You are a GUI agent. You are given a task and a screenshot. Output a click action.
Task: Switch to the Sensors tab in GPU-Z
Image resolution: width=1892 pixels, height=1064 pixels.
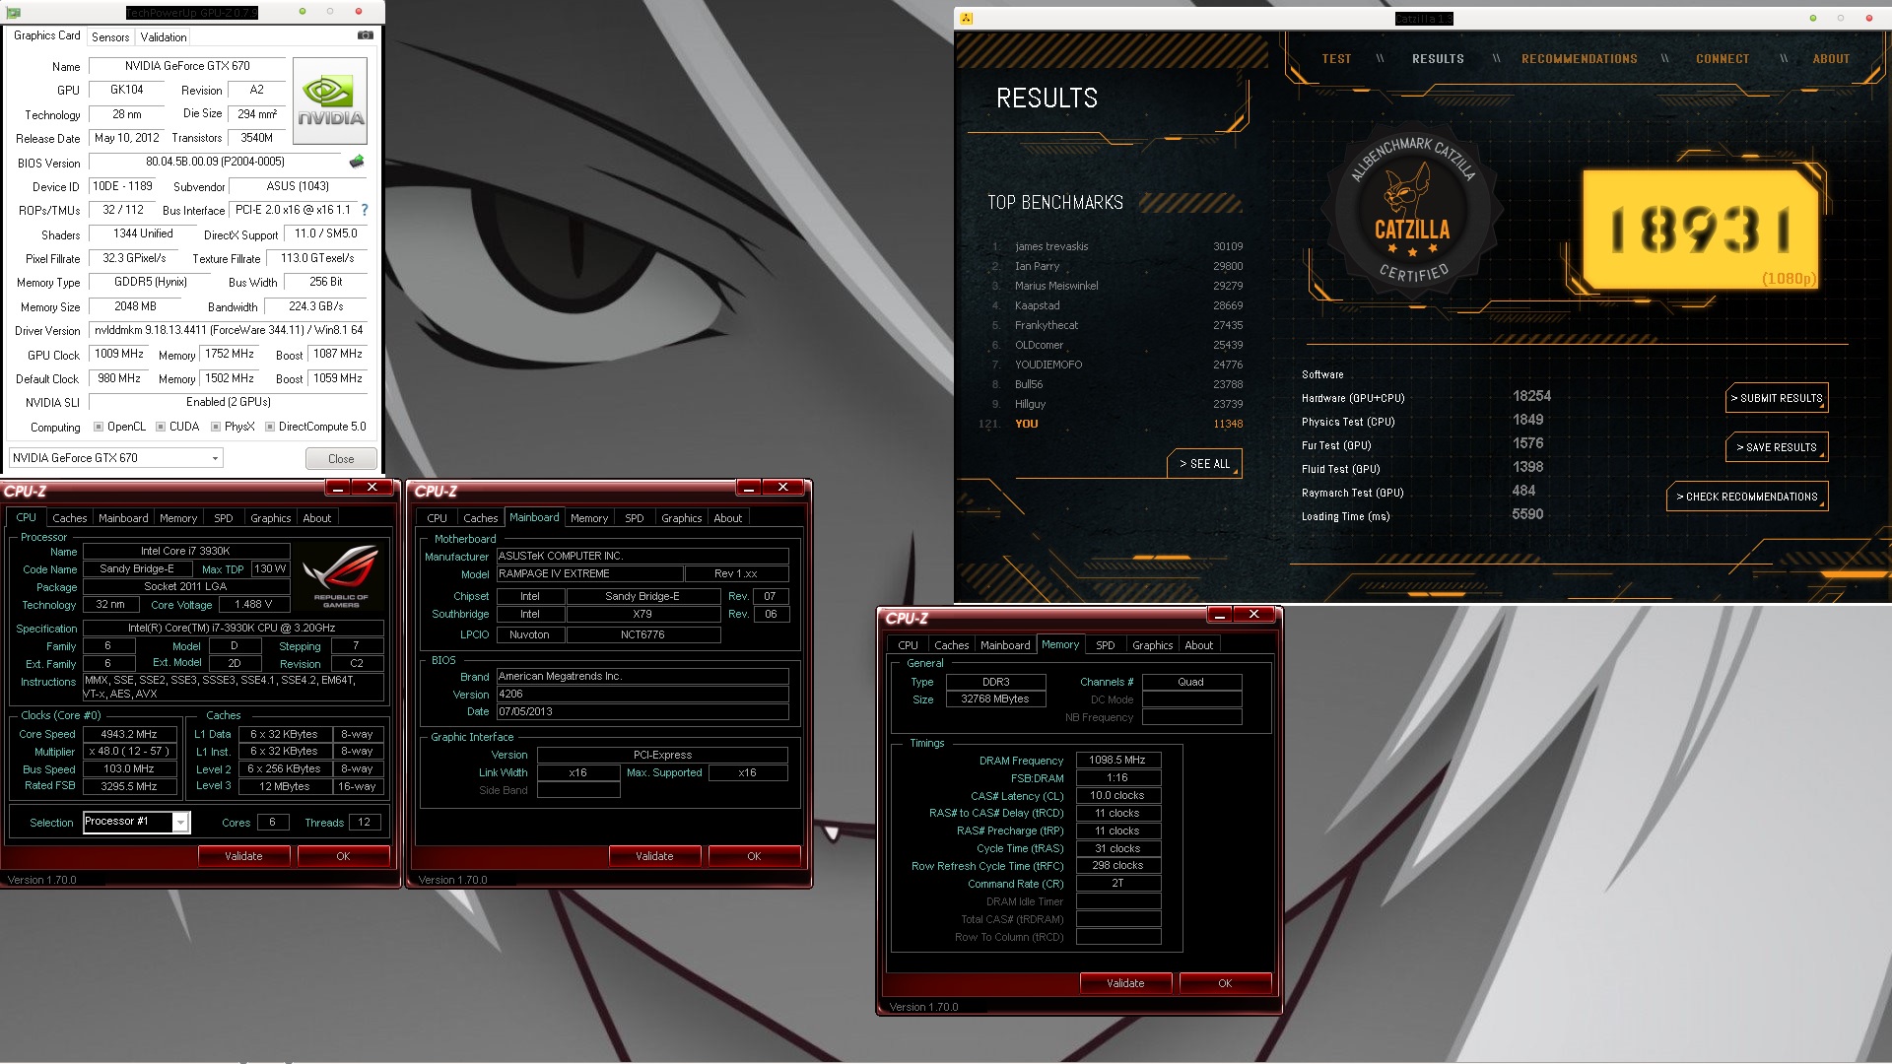(x=110, y=37)
